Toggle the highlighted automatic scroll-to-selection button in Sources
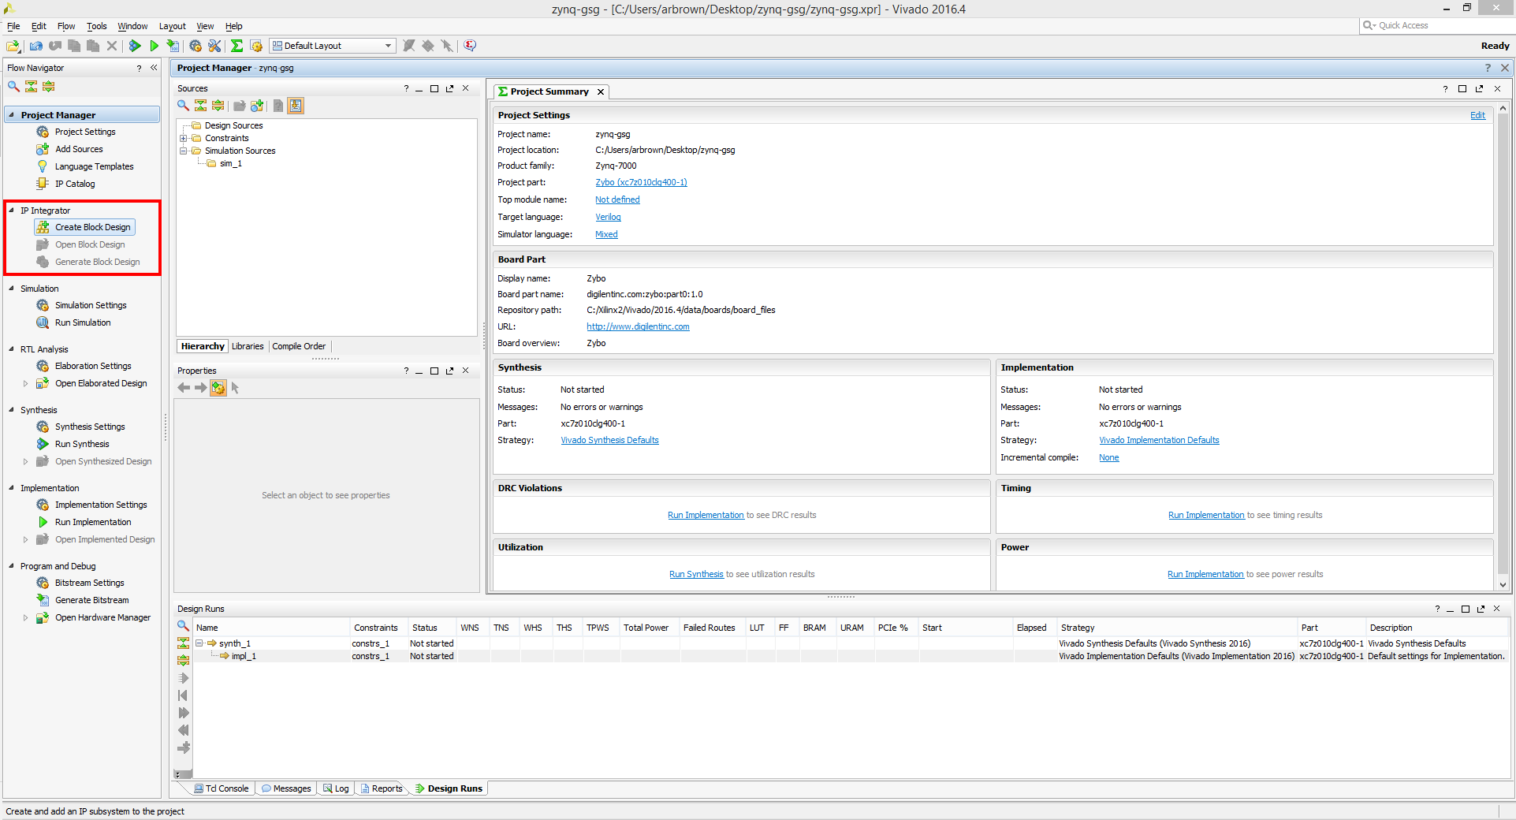Screen dimensions: 1516x820 coord(296,106)
